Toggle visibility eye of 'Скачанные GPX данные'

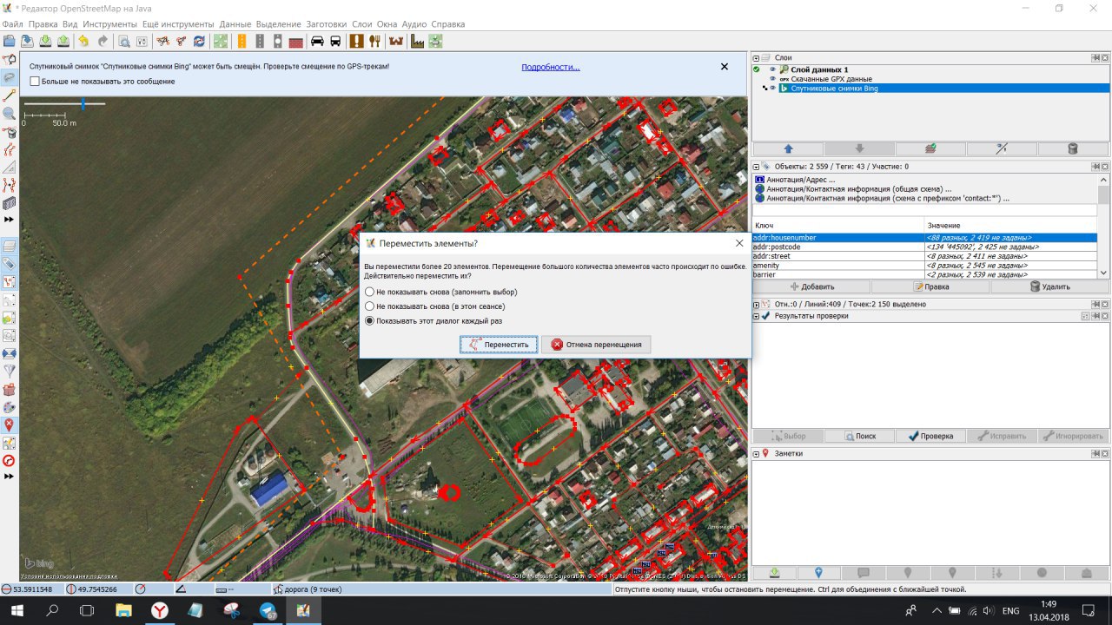click(x=772, y=79)
